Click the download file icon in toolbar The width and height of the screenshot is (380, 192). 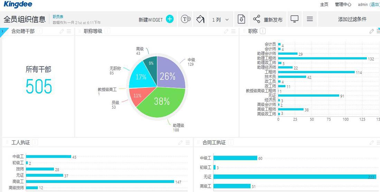point(241,19)
